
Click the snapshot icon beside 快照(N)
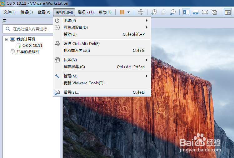point(57,60)
